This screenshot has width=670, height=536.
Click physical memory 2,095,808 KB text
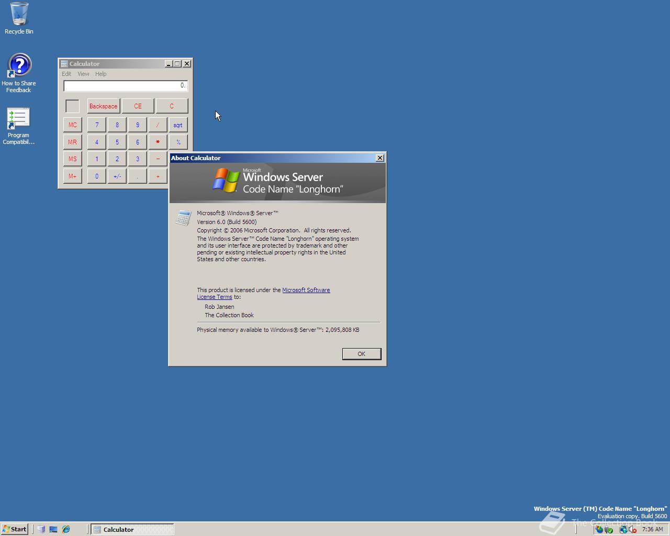pos(278,330)
